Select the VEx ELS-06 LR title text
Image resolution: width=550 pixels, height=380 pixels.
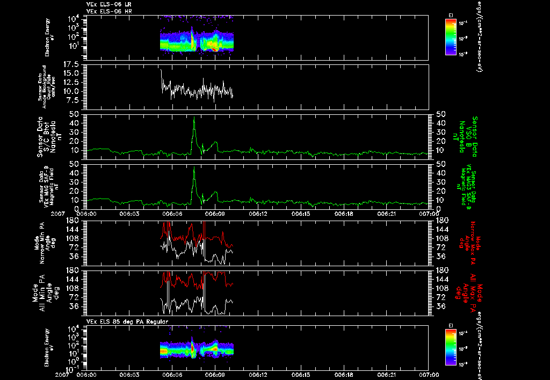[109, 4]
